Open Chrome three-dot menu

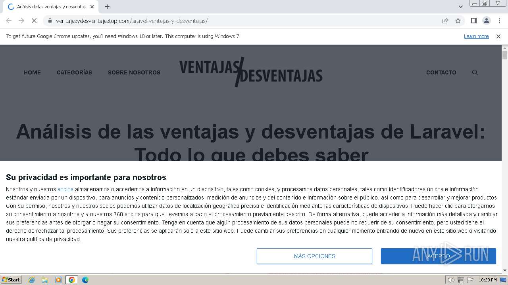499,21
